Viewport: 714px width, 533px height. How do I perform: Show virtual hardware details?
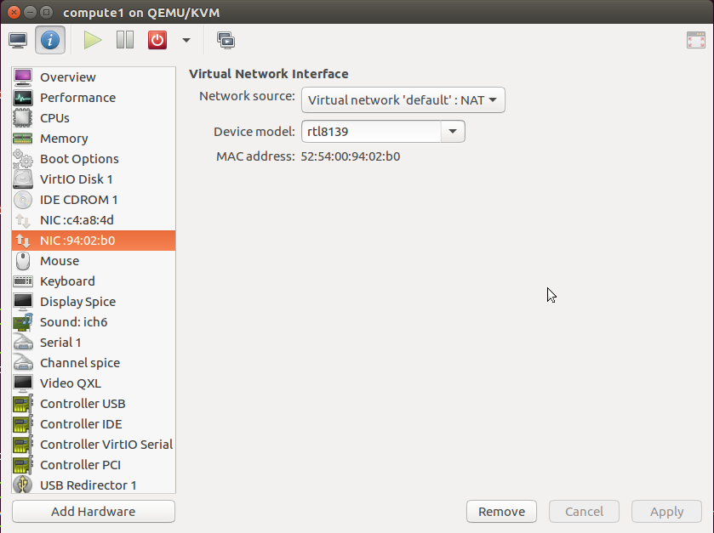[x=50, y=40]
